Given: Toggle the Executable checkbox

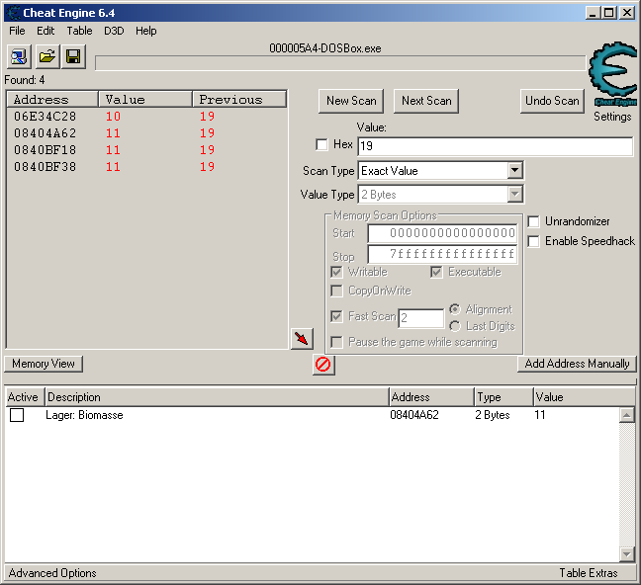Looking at the screenshot, I should 436,272.
